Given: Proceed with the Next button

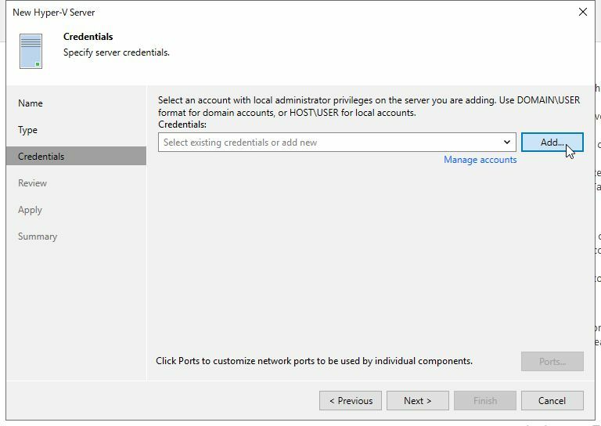Looking at the screenshot, I should (418, 400).
